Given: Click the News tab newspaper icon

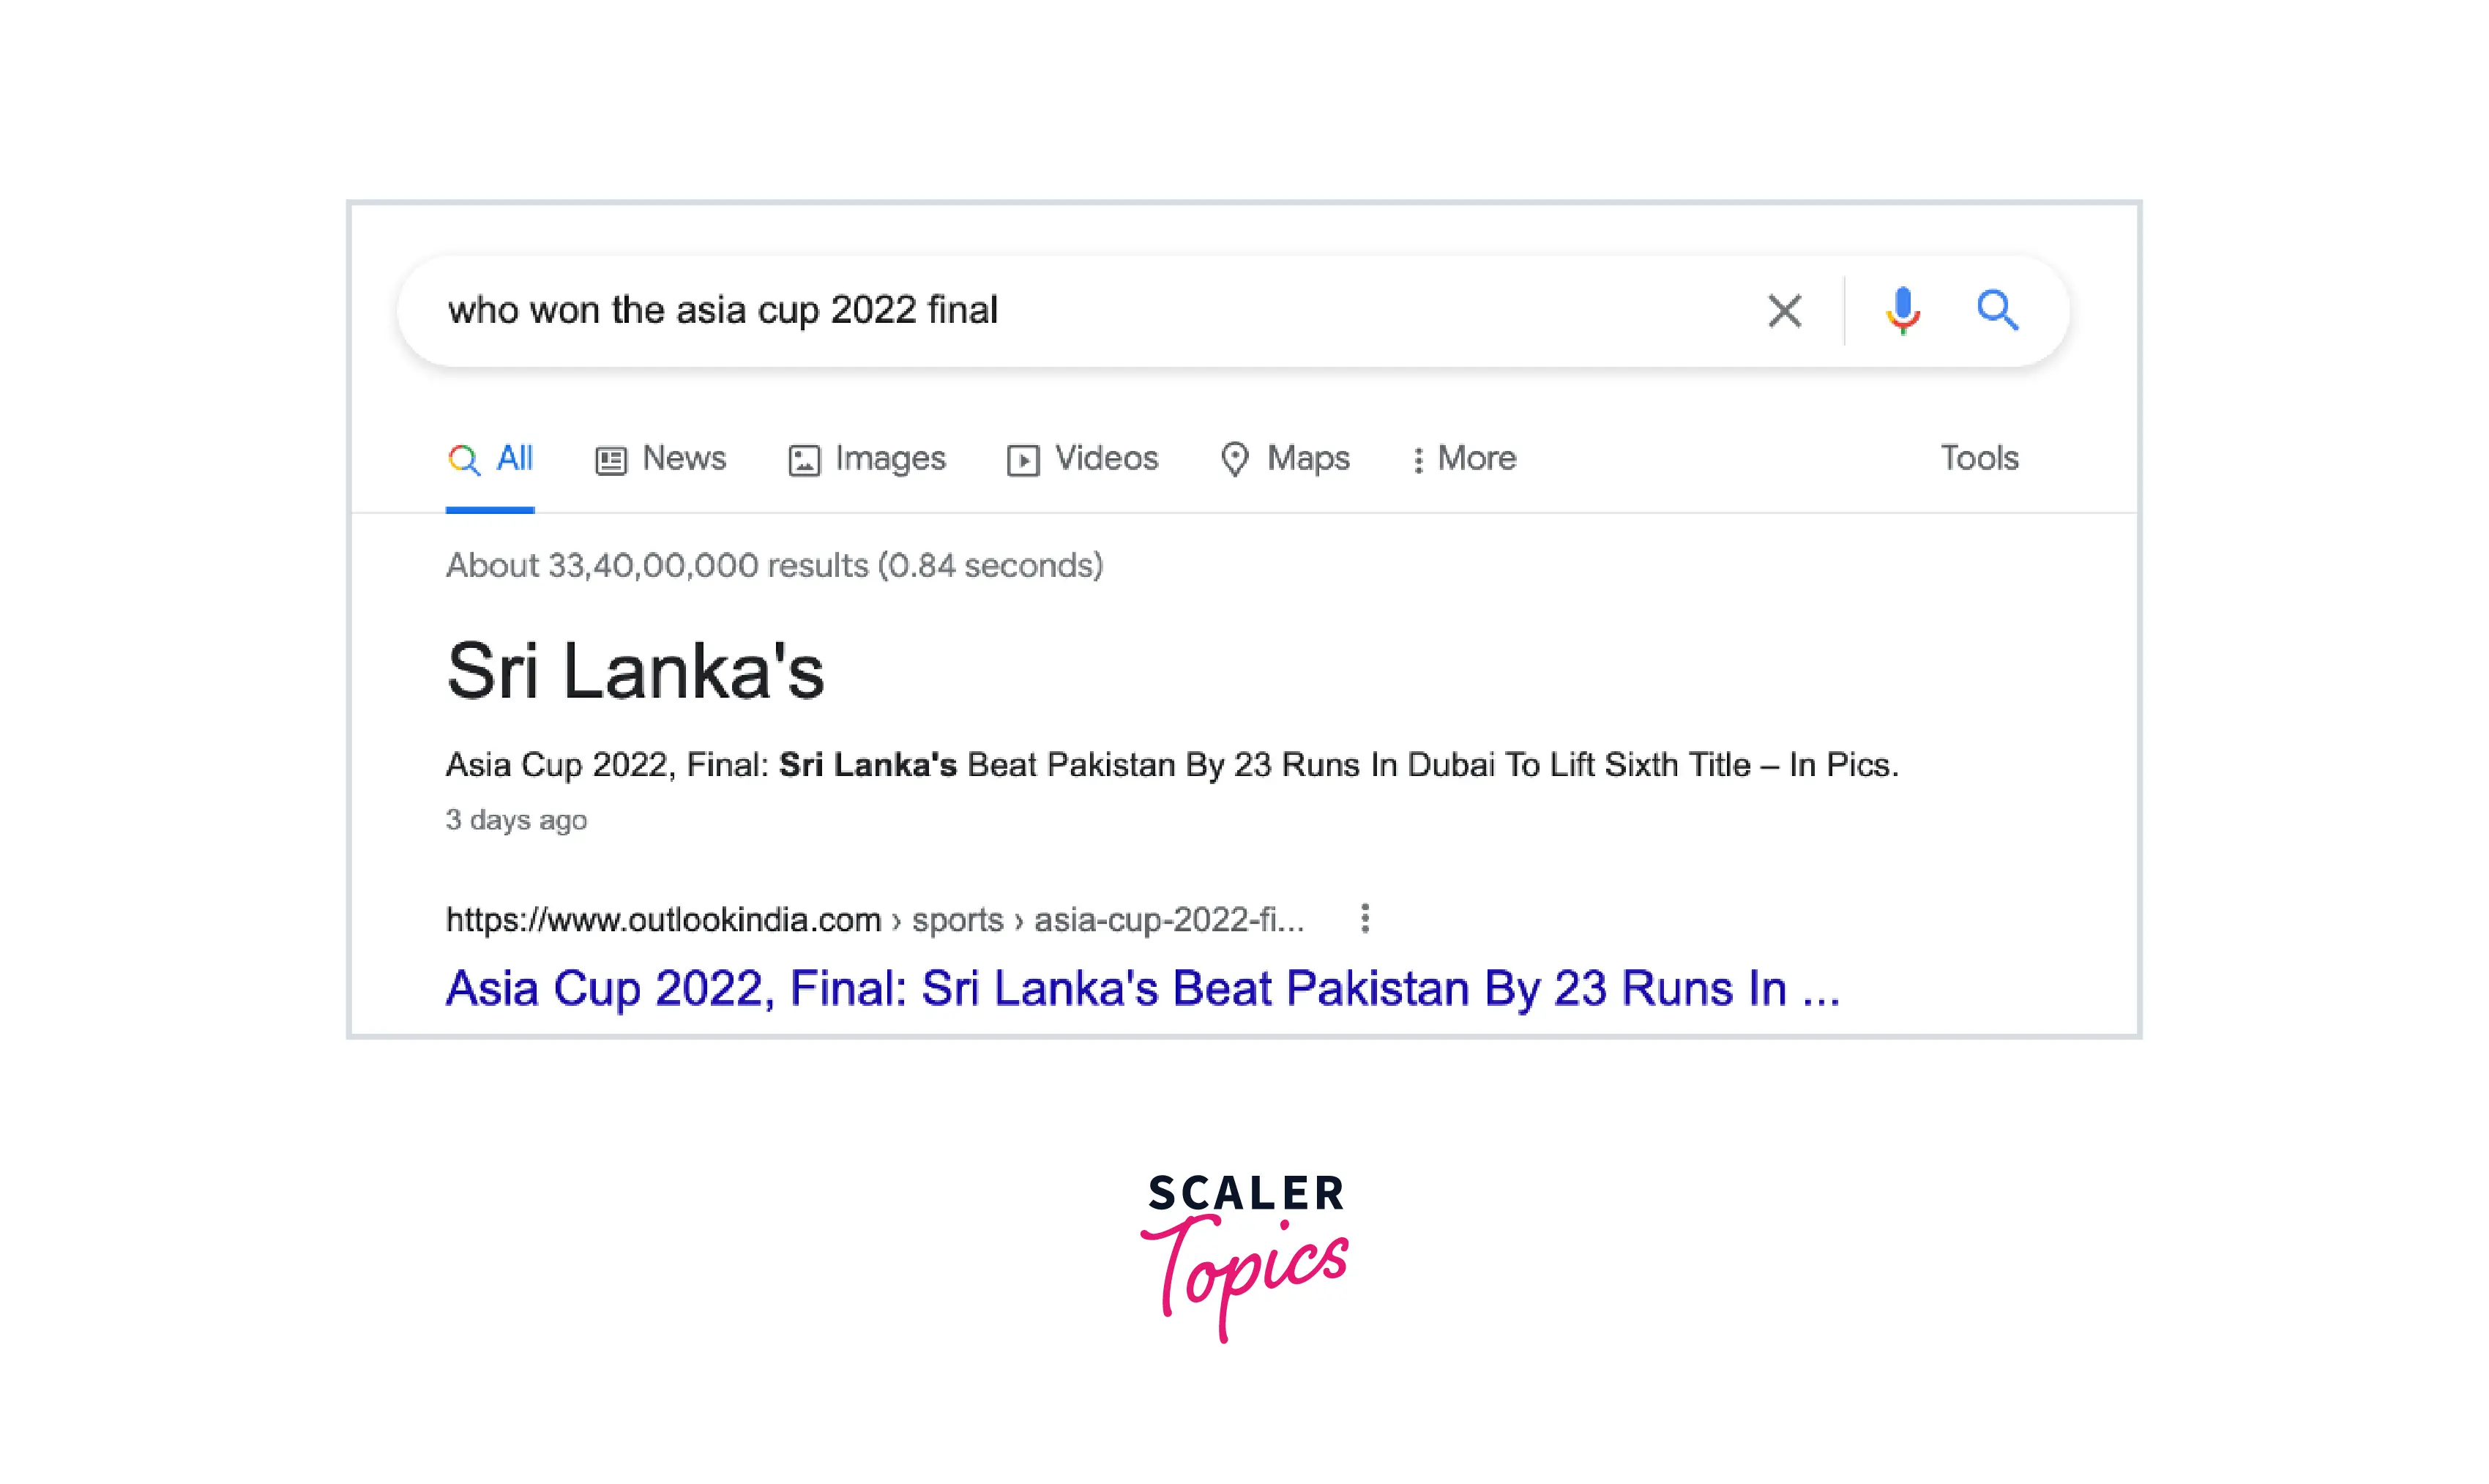Looking at the screenshot, I should pos(611,460).
